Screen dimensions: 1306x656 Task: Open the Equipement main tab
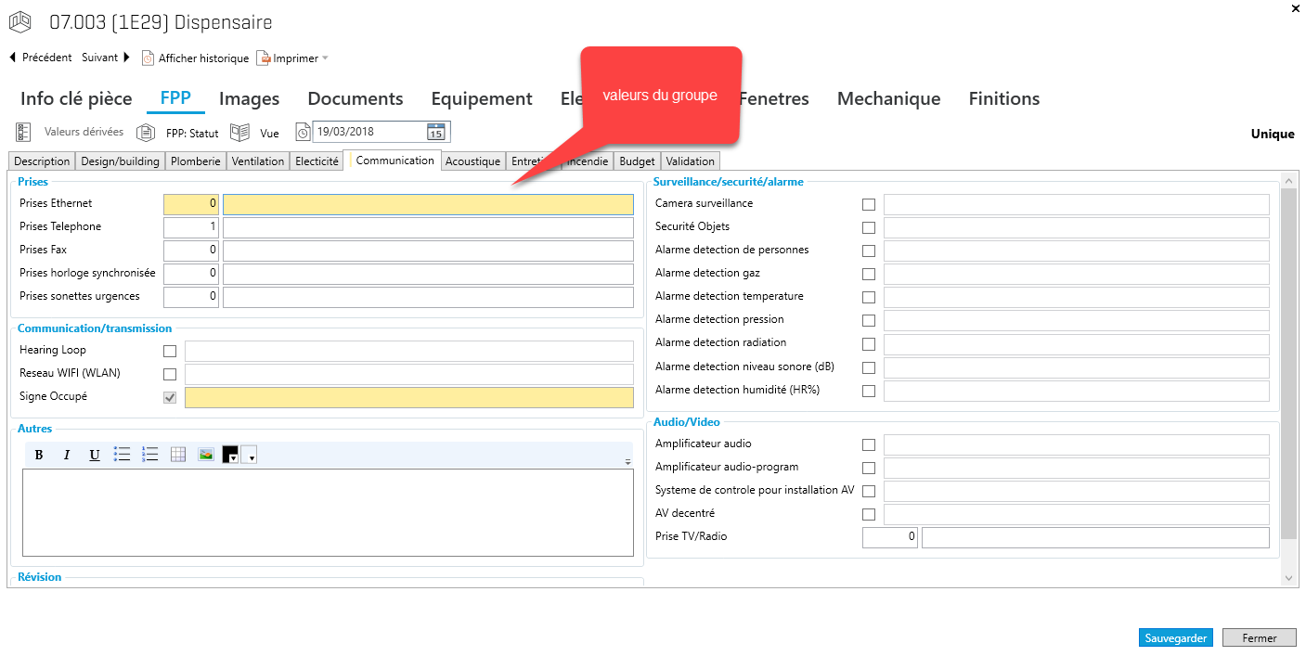(x=481, y=99)
